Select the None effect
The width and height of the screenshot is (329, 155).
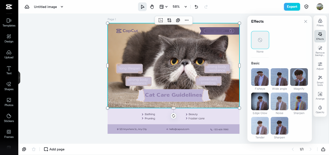pyautogui.click(x=260, y=40)
